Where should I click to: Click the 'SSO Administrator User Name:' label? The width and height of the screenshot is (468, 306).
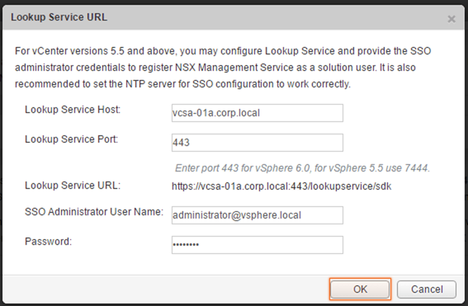click(x=94, y=212)
